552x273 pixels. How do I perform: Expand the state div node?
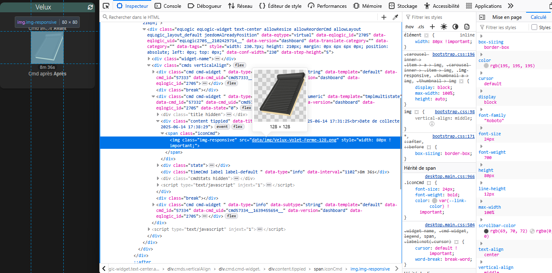158,166
